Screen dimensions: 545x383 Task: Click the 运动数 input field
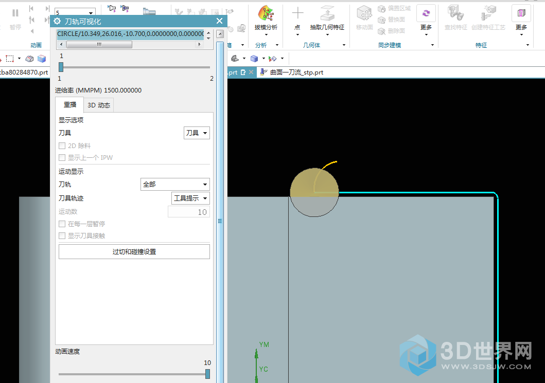click(189, 212)
